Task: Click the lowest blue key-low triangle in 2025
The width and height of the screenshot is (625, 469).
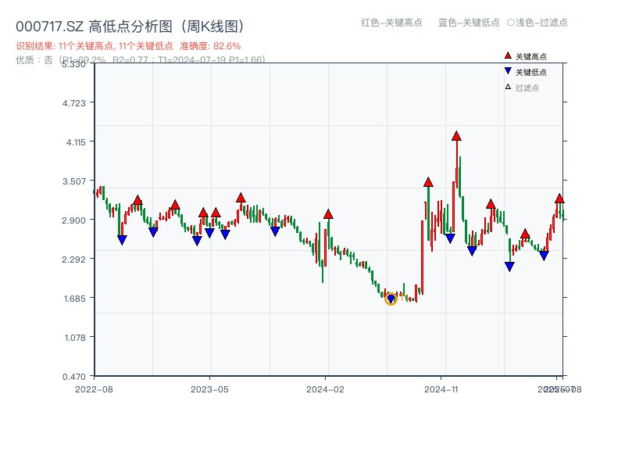Action: tap(509, 267)
